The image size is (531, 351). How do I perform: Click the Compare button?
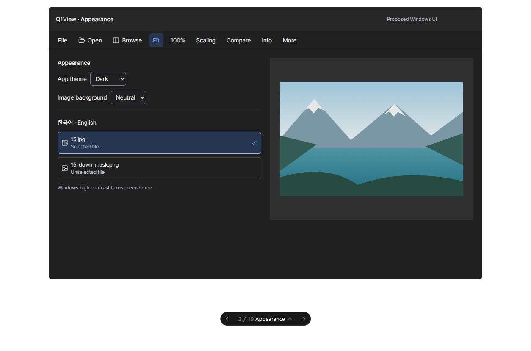238,40
